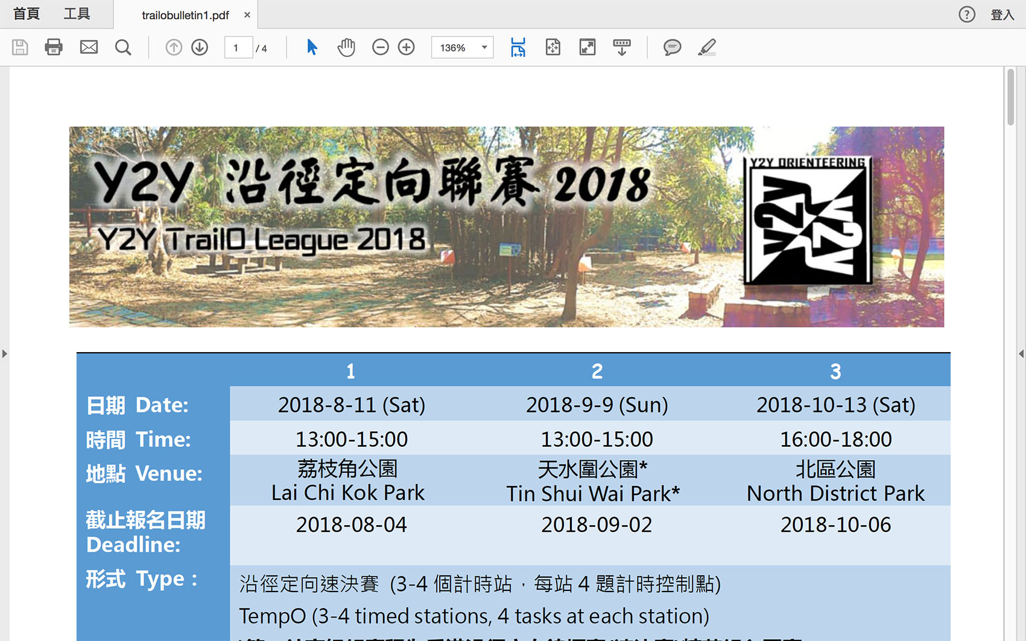Image resolution: width=1026 pixels, height=641 pixels.
Task: Click the 登入 sign-in button
Action: [1002, 14]
